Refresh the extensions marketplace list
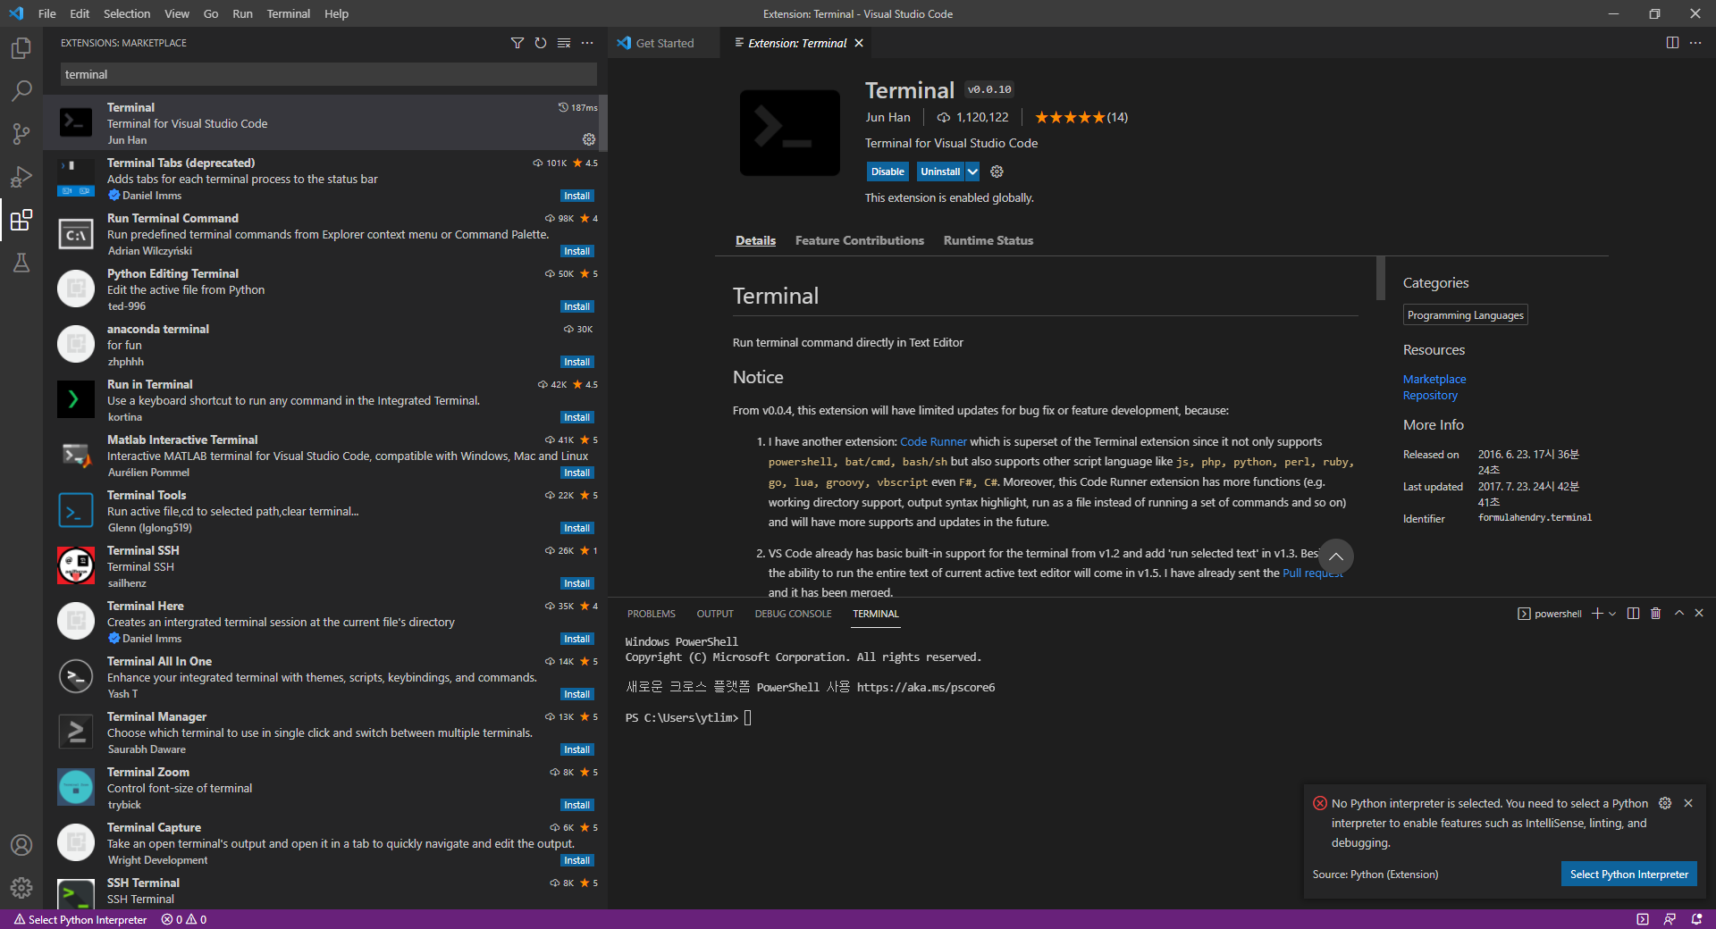 pos(541,43)
